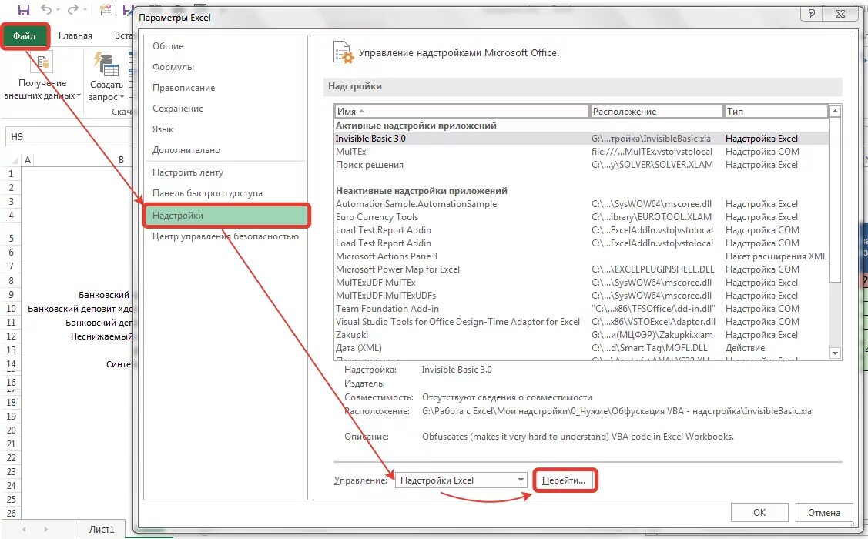Select Формулы in options sidebar
Image resolution: width=868 pixels, height=539 pixels.
pyautogui.click(x=173, y=67)
